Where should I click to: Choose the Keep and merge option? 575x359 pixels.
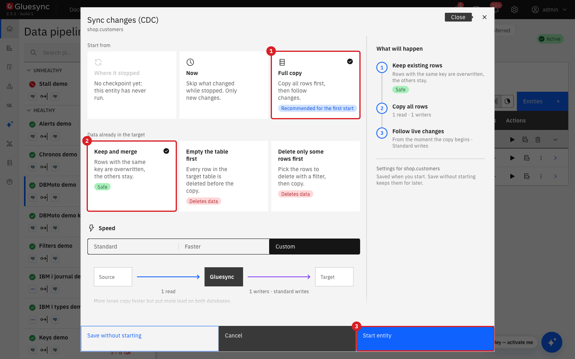click(132, 176)
